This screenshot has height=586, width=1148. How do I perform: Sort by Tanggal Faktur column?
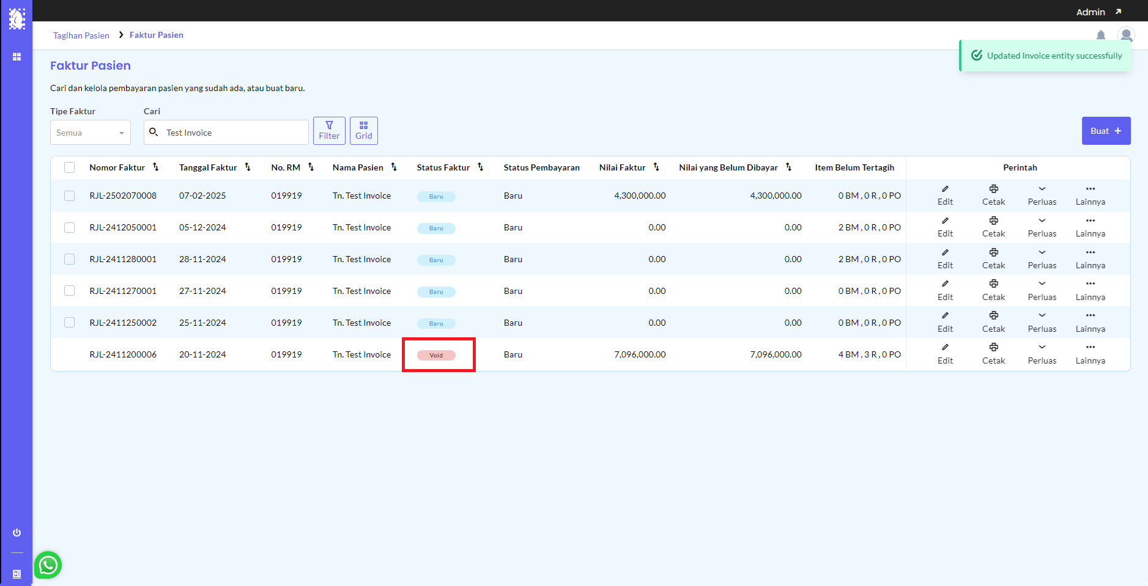248,167
